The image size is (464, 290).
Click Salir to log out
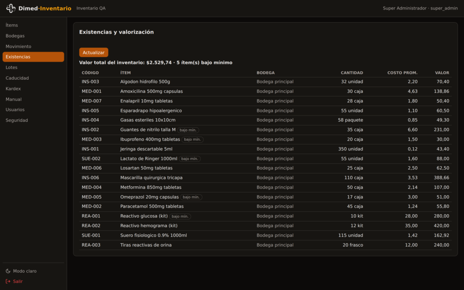point(33,281)
